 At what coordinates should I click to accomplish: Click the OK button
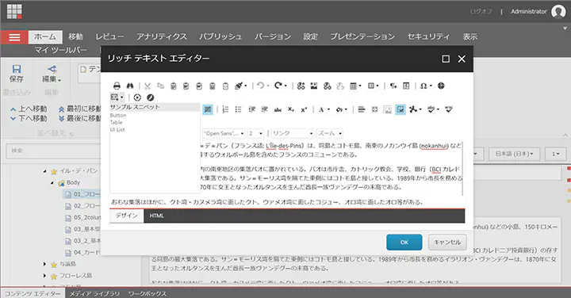coord(404,242)
